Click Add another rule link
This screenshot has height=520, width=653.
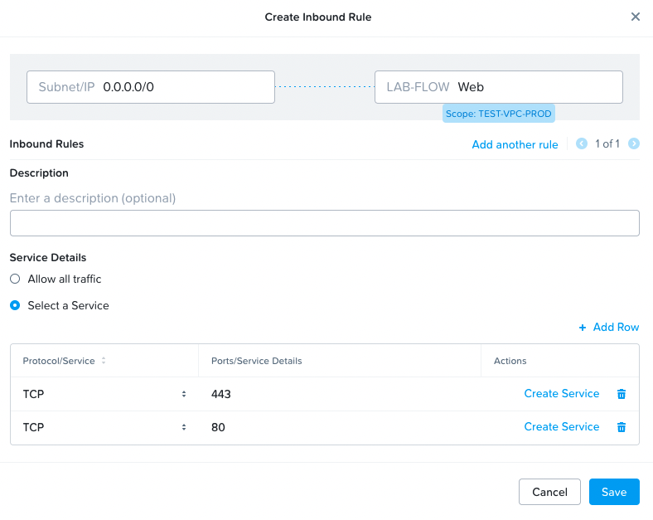coord(515,144)
